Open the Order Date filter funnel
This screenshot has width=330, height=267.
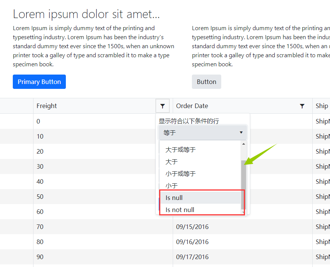(302, 106)
